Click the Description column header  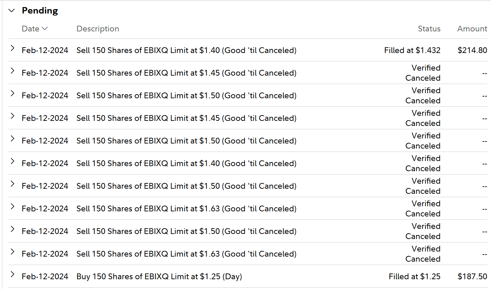pyautogui.click(x=98, y=29)
